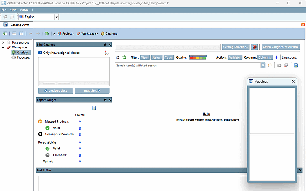Select Workspace in the tree

point(19,47)
